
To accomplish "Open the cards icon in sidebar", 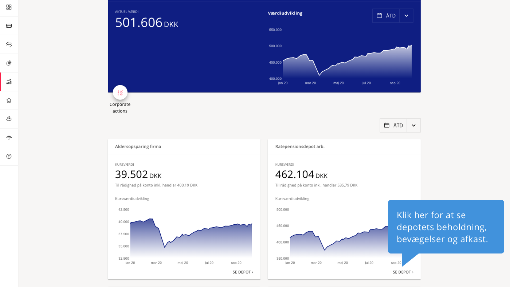I will pos(9,26).
